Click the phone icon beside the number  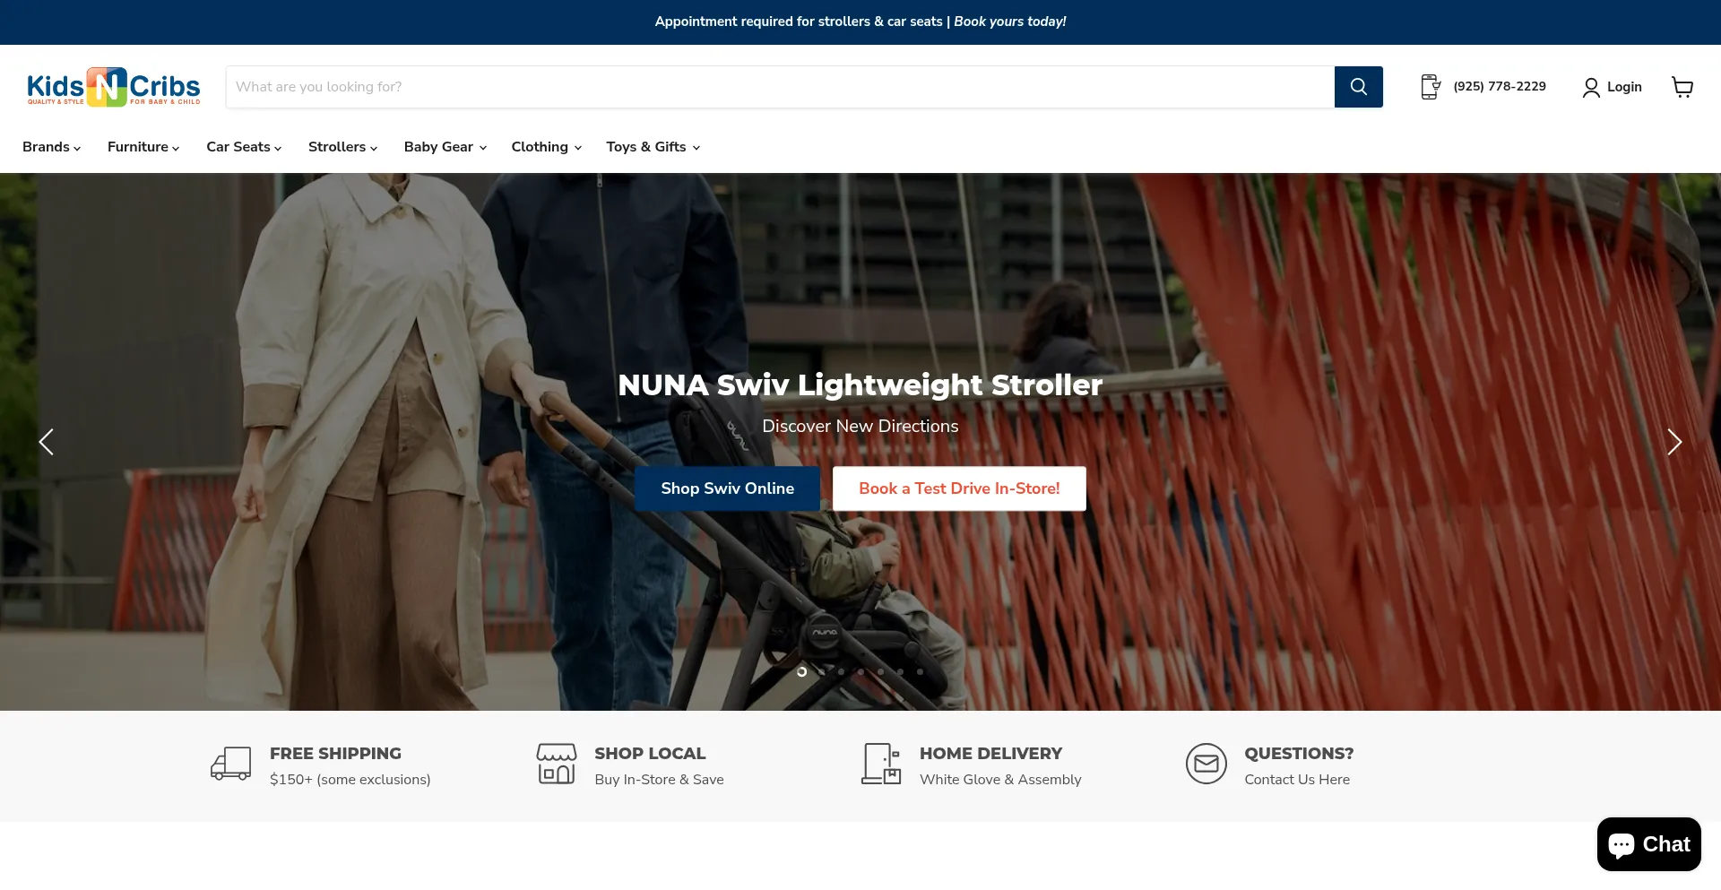(x=1431, y=87)
